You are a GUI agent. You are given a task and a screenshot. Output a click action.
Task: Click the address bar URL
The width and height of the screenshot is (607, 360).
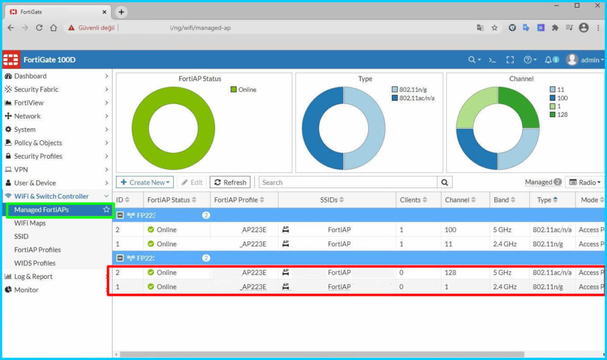pyautogui.click(x=200, y=28)
